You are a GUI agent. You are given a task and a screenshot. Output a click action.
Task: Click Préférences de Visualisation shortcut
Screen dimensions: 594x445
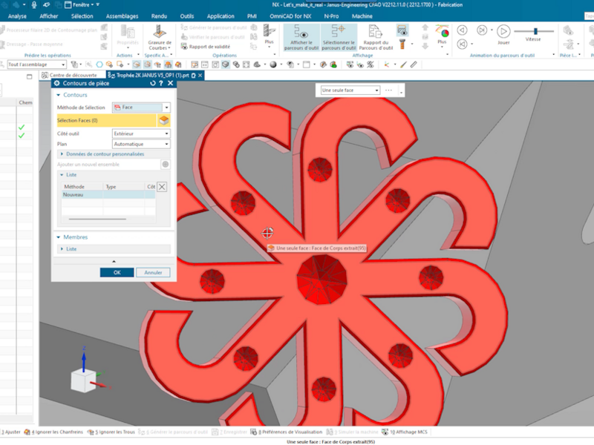click(x=287, y=432)
